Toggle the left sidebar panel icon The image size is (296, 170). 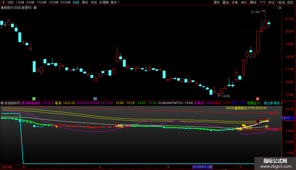(x=3, y=2)
